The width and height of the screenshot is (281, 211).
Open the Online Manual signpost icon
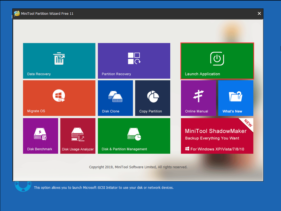198,96
